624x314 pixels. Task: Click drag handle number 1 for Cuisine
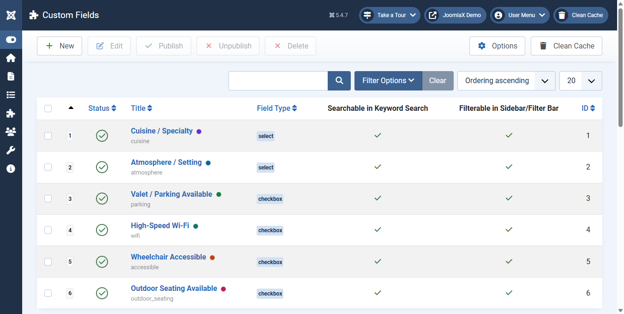70,136
